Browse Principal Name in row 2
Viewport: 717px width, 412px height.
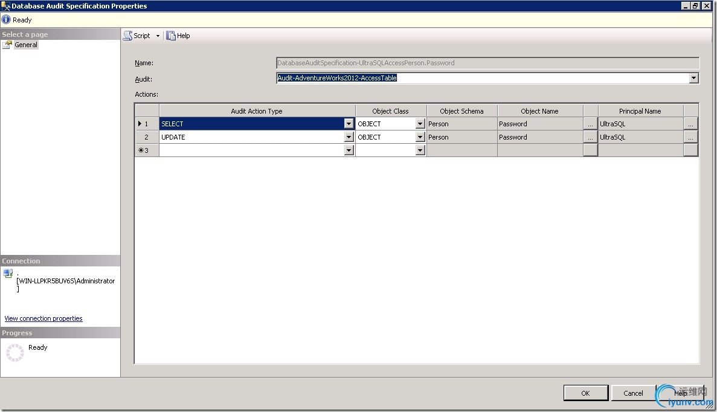point(690,137)
